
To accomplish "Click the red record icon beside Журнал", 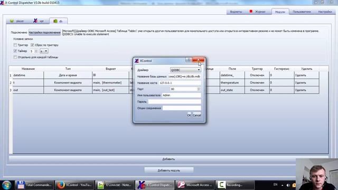I will (x=251, y=11).
